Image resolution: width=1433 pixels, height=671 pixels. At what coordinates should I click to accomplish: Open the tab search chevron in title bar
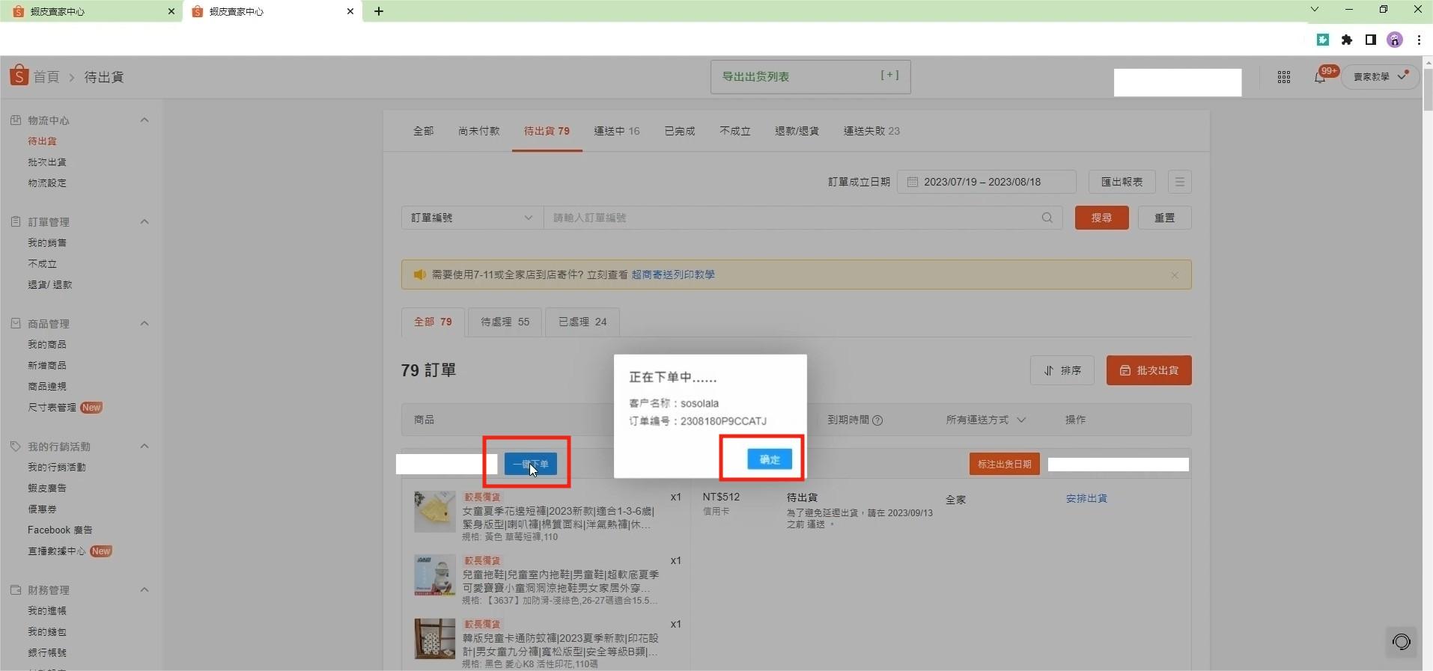tap(1314, 10)
